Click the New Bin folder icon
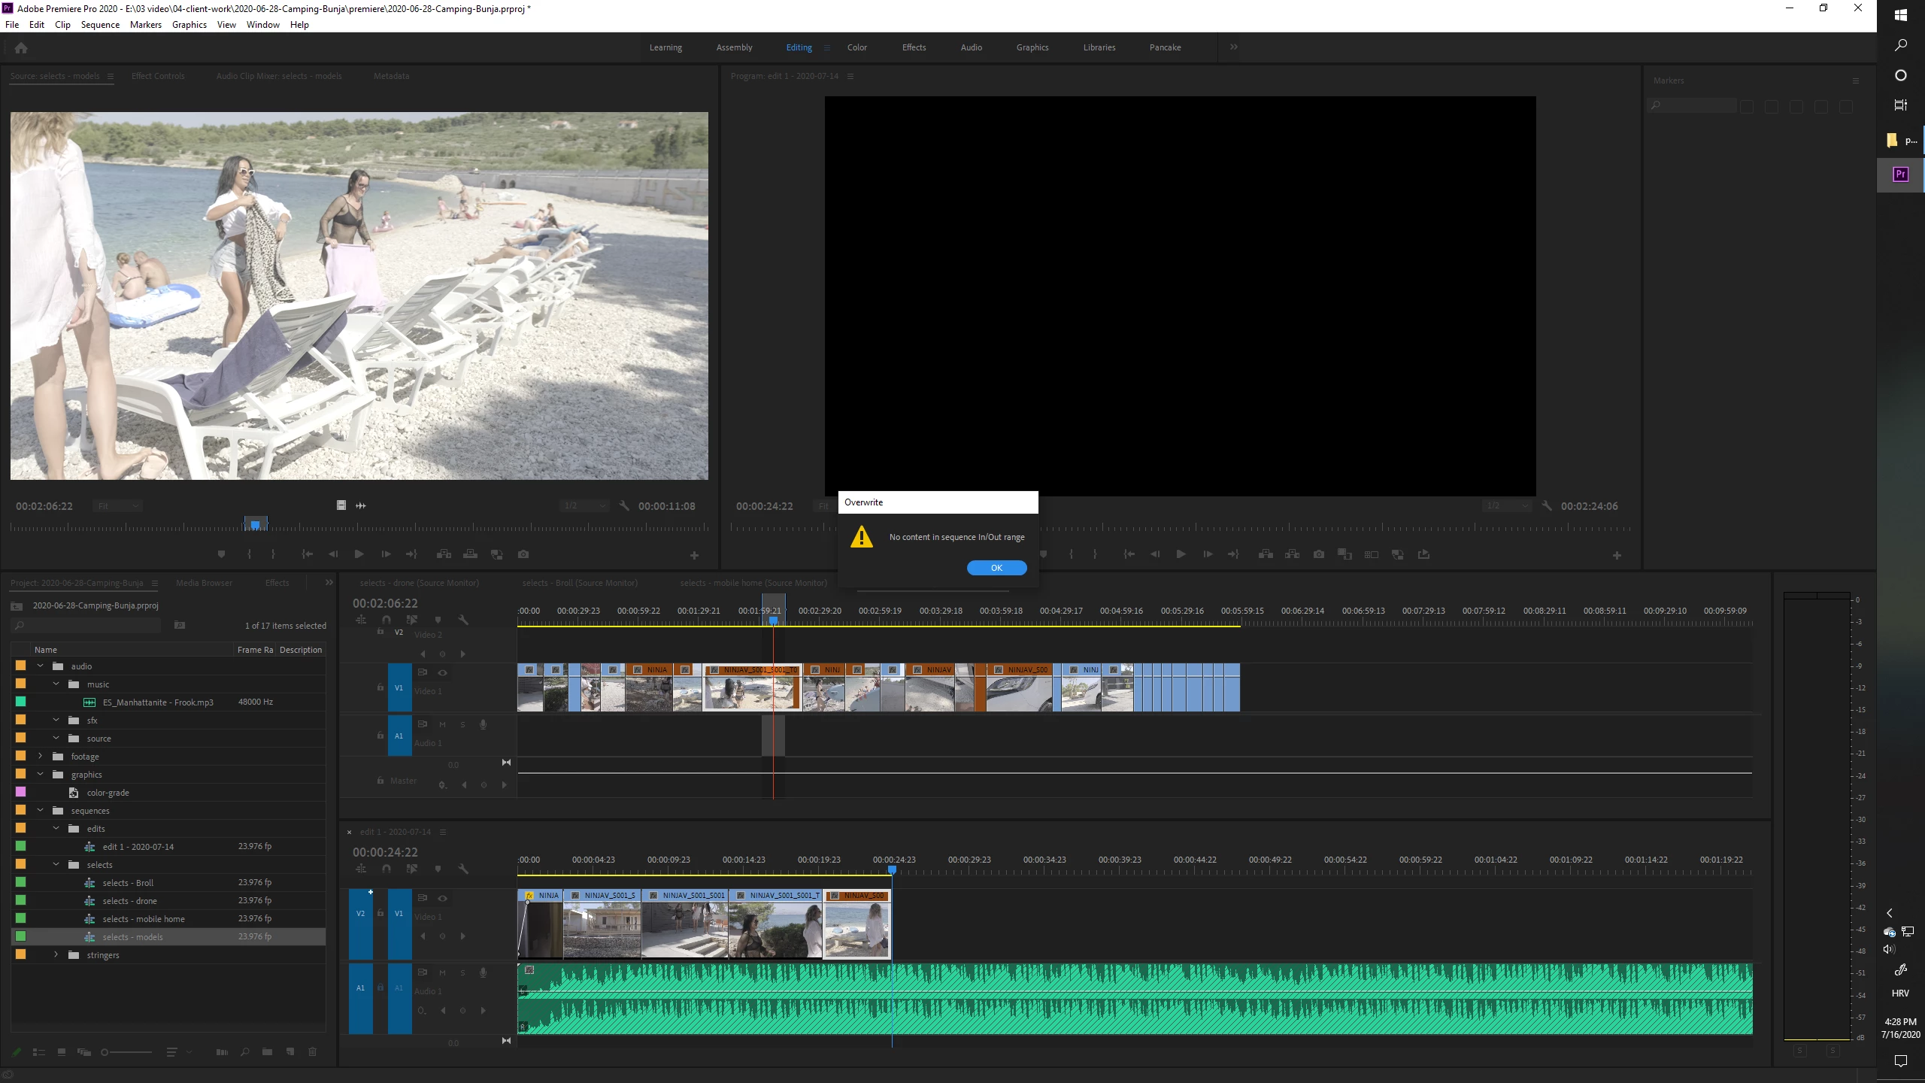 click(267, 1052)
